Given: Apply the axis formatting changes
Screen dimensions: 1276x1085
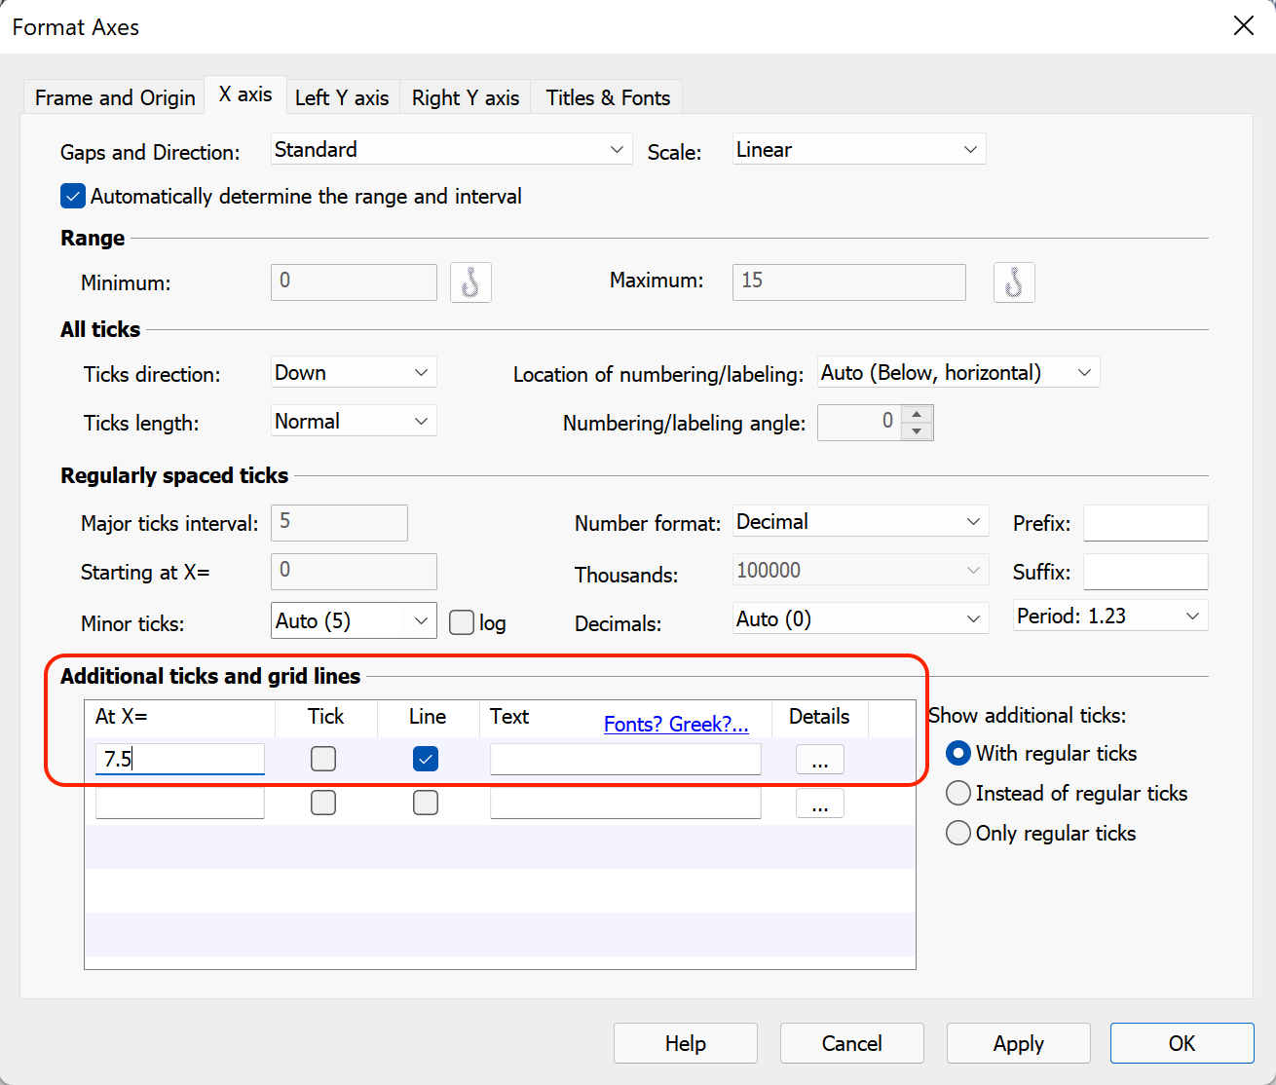Looking at the screenshot, I should pyautogui.click(x=1018, y=1043).
